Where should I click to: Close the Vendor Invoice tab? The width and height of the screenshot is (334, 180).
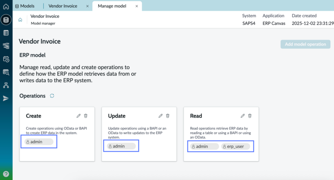(87, 6)
